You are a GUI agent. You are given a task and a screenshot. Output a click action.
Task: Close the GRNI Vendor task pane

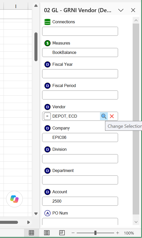(x=133, y=10)
